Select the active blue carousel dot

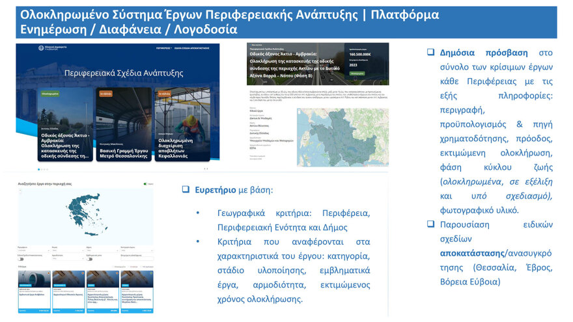[x=38, y=169]
